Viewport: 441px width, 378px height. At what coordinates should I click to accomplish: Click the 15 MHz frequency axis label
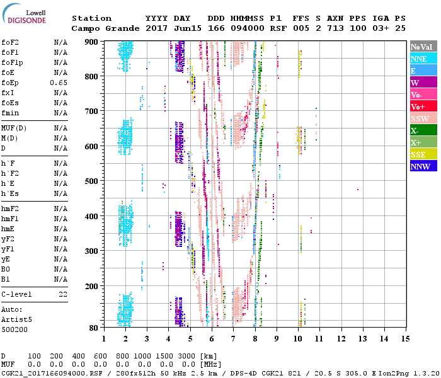coord(405,338)
